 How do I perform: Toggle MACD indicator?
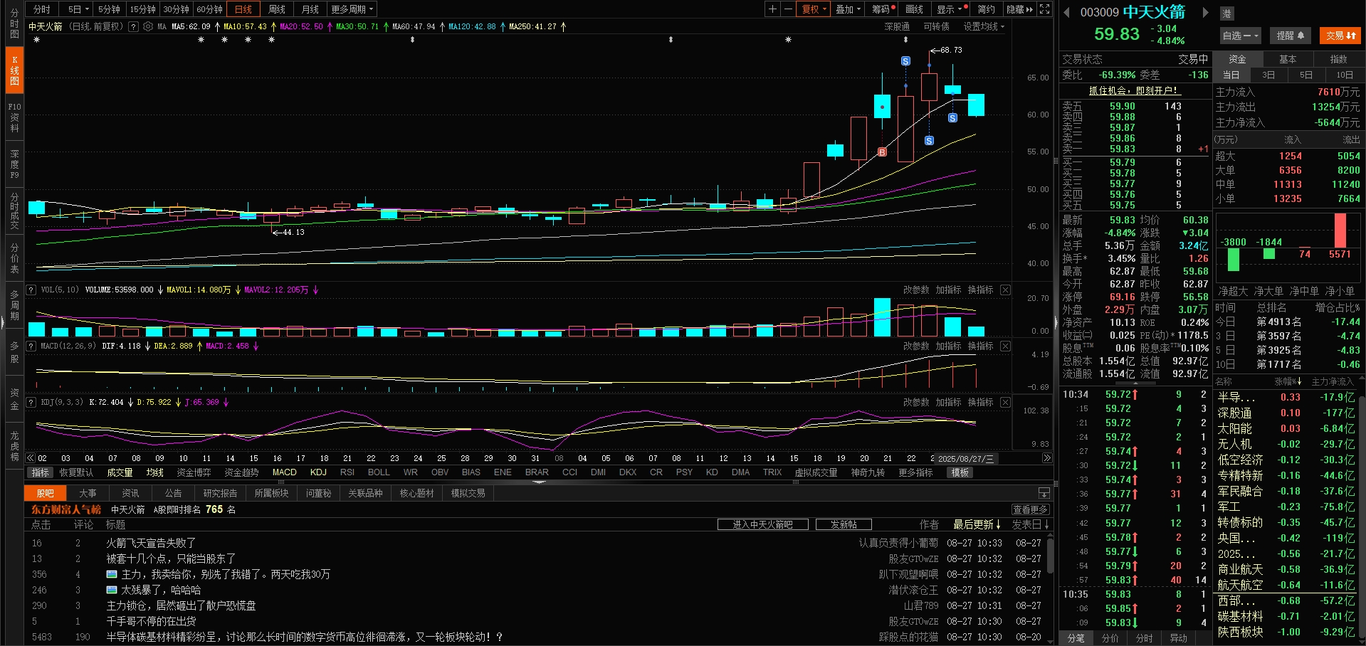[285, 472]
